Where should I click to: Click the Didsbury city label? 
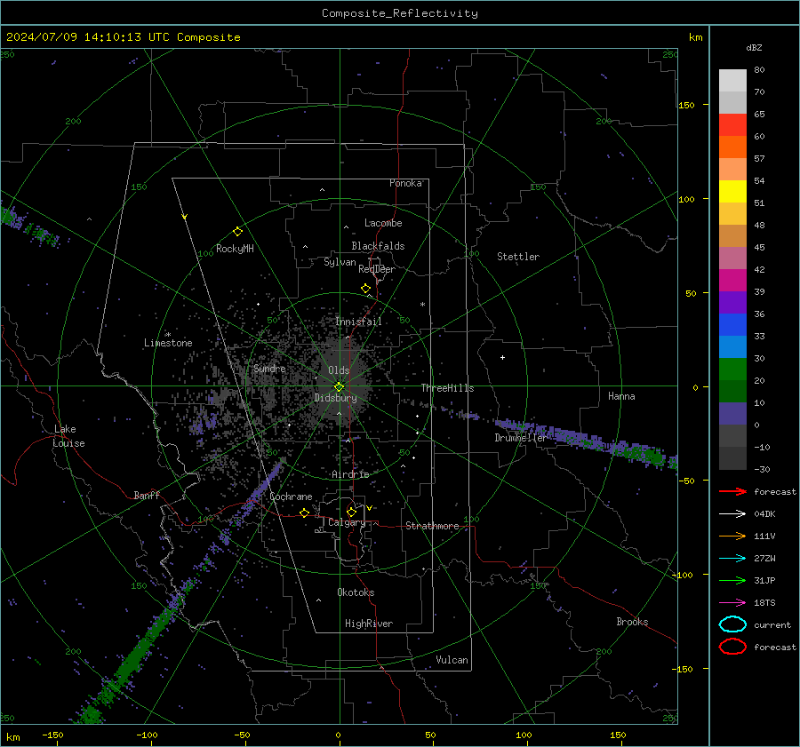pos(335,398)
